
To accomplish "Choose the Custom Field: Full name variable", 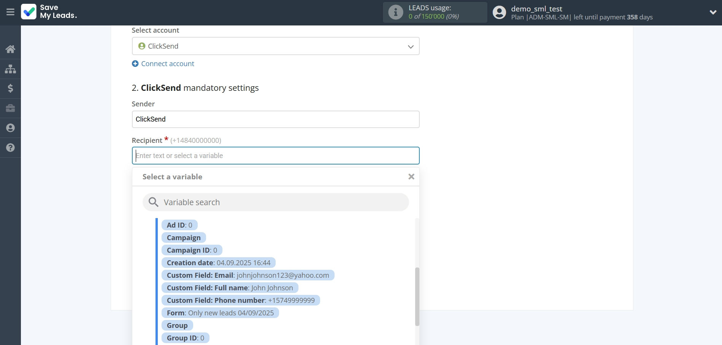I will pos(230,288).
